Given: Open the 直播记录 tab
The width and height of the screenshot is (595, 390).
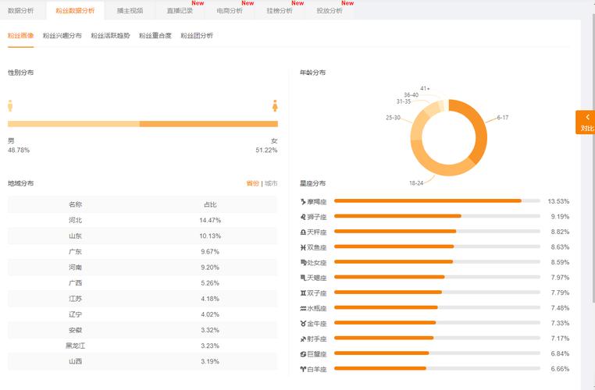Looking at the screenshot, I should coord(180,11).
